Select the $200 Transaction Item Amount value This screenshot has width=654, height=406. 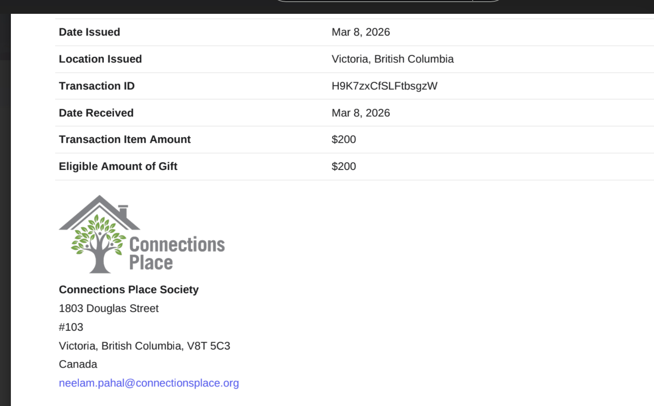343,139
